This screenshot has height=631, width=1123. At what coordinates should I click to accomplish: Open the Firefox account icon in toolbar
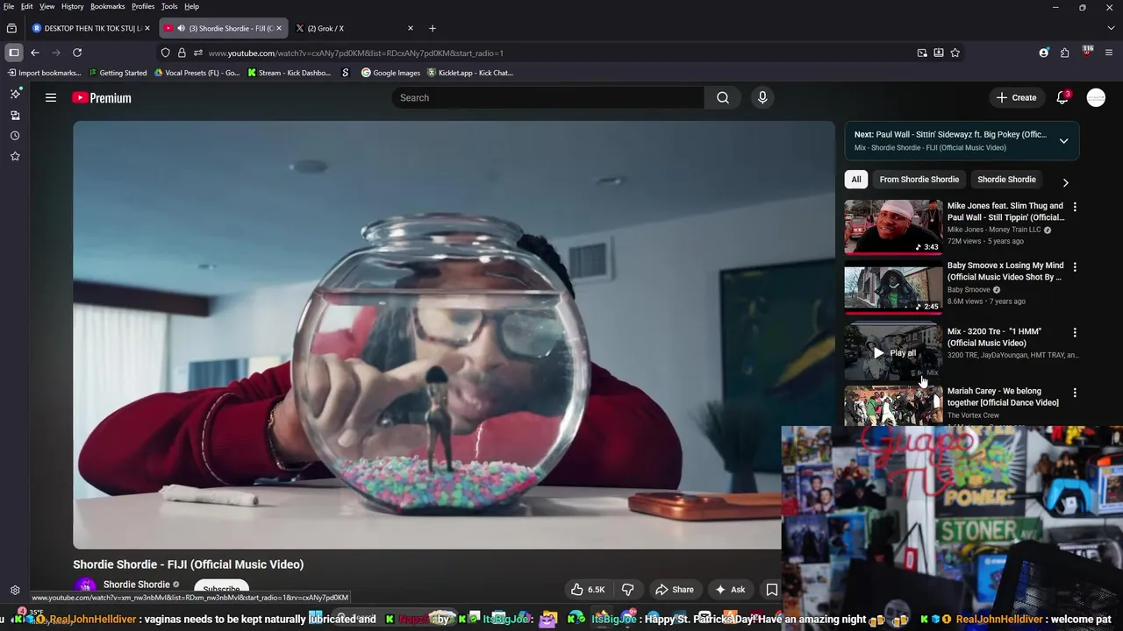tap(1044, 53)
